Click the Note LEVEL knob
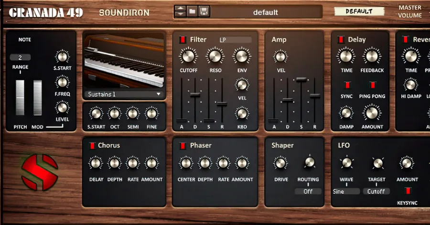Viewport: 430px width, 225px height. coord(62,108)
